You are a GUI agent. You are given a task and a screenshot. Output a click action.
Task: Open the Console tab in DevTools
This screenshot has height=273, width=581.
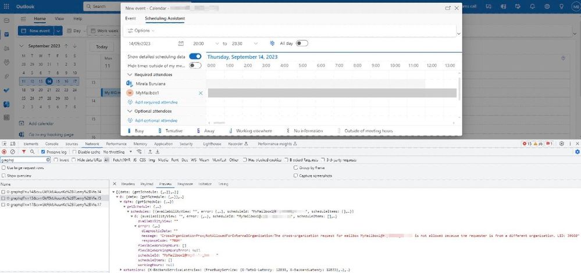coord(52,143)
